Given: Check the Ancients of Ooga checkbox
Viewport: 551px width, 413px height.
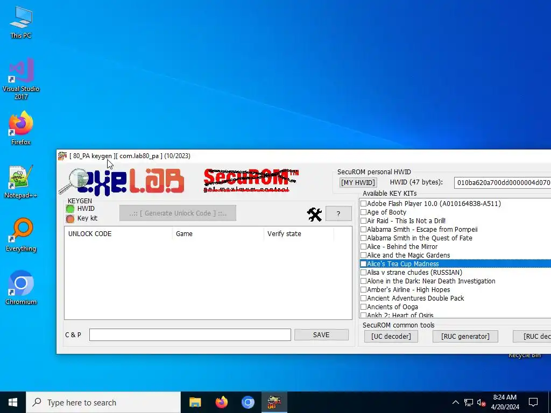Looking at the screenshot, I should pos(364,307).
